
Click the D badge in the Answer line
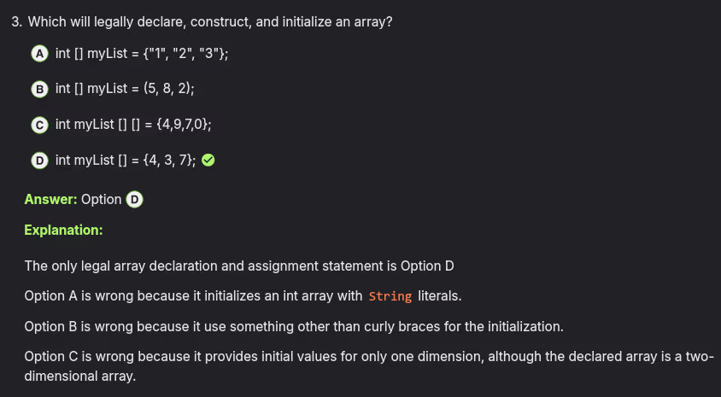134,199
